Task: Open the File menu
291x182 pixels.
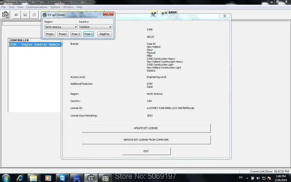Action: tap(3, 7)
